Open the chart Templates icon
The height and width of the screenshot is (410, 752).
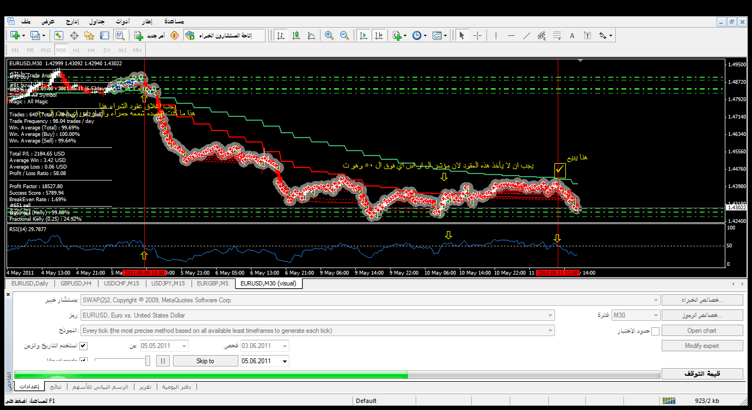click(437, 35)
